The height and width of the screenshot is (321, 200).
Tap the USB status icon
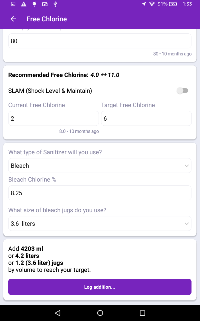[x=55, y=4]
